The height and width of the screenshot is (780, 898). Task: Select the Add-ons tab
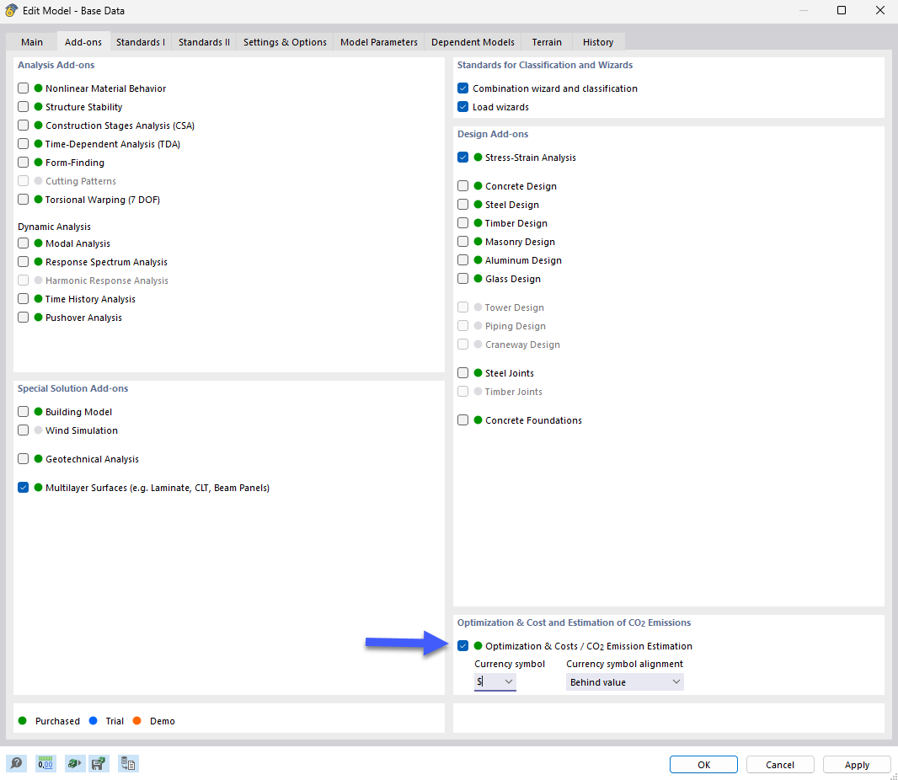(x=83, y=42)
